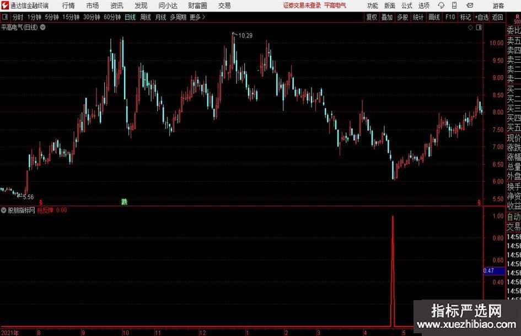Expand the 股朋指标网 indicator dropdown arrow
Screen dimensions: 521x336
pyautogui.click(x=4, y=210)
